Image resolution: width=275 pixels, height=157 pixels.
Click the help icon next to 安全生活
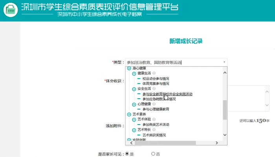[x=154, y=89]
